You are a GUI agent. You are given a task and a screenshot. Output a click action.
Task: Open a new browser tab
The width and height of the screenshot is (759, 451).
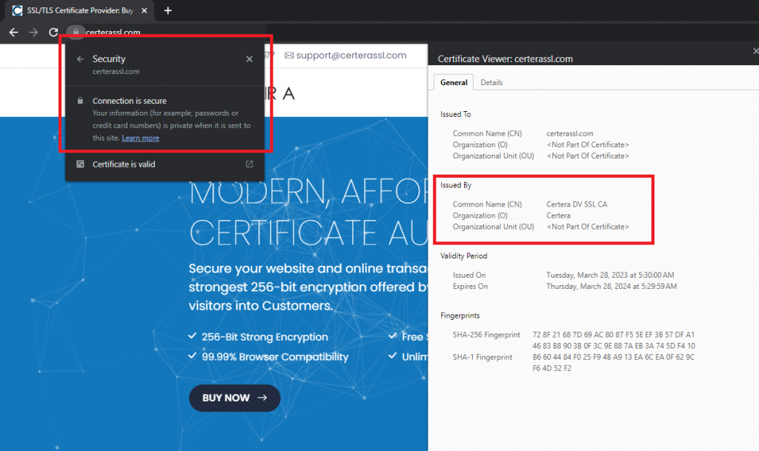click(x=168, y=10)
